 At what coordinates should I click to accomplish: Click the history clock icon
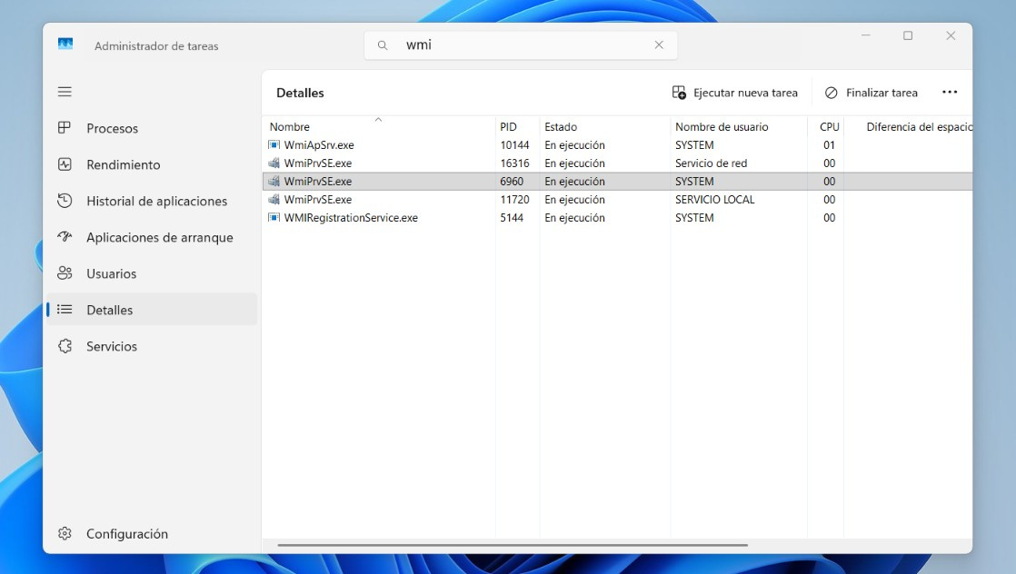click(65, 200)
